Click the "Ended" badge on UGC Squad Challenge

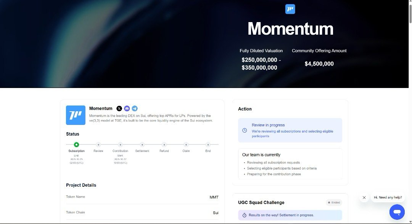[334, 203]
